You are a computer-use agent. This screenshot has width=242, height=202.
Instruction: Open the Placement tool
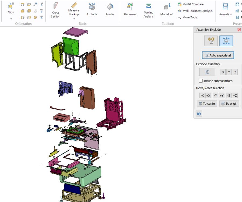130,10
